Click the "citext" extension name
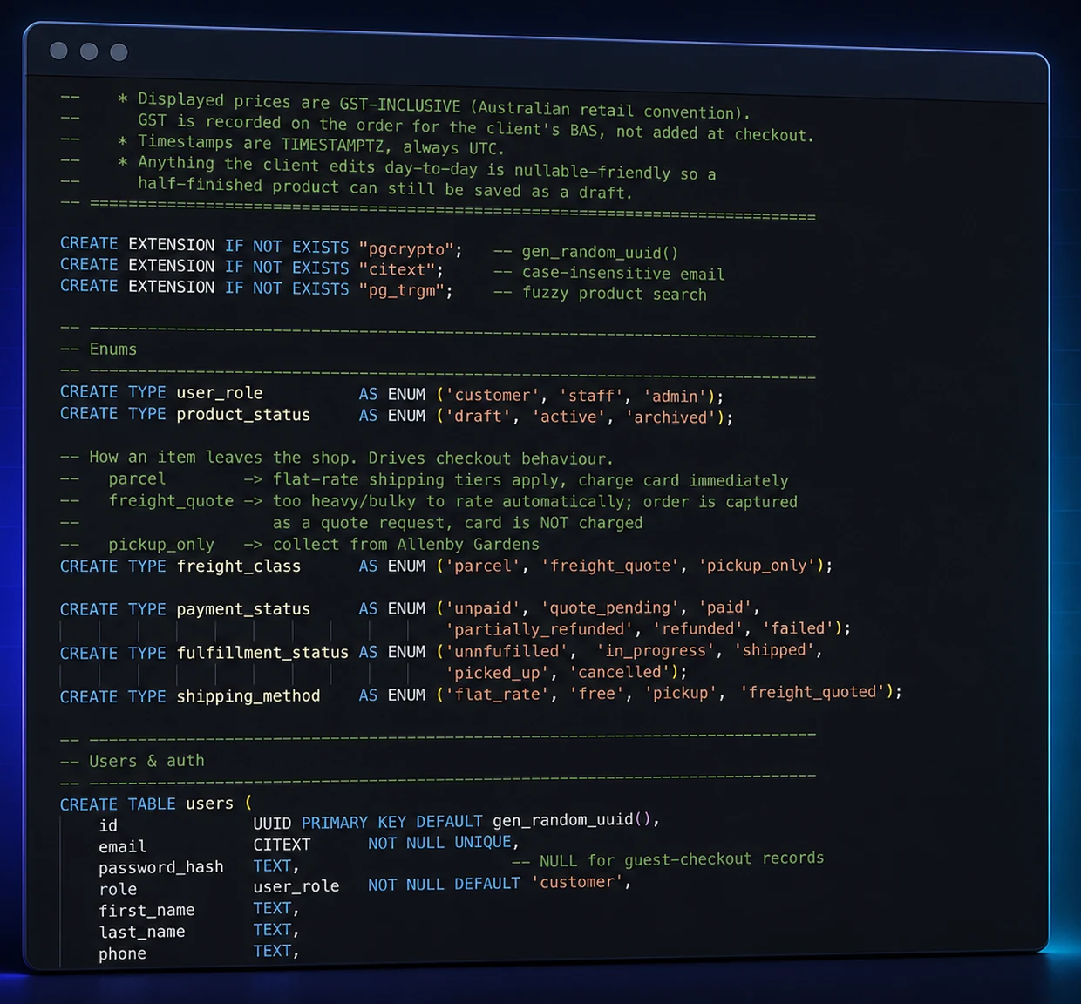1081x1004 pixels. (397, 270)
